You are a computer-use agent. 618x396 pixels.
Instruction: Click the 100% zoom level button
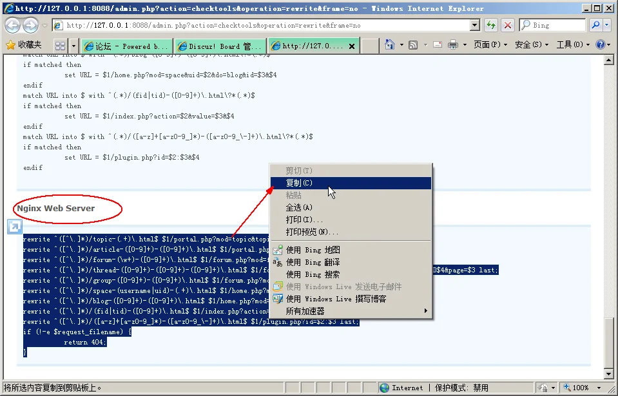click(x=577, y=388)
